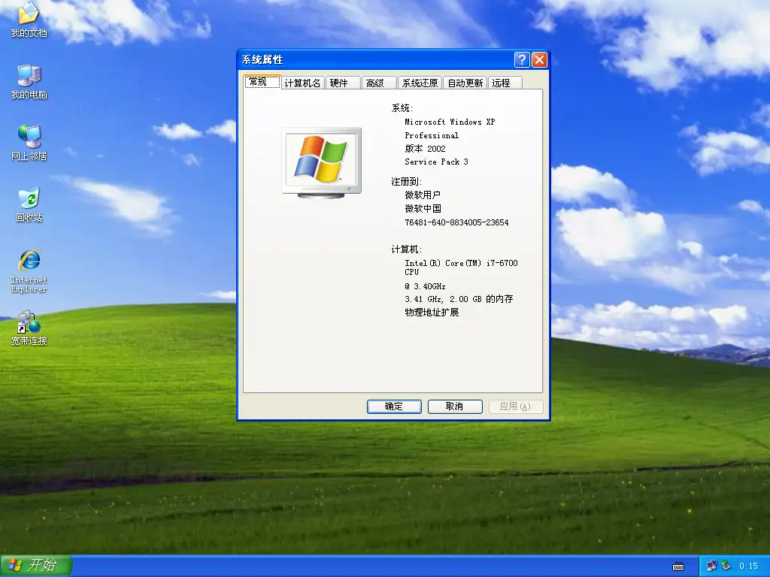The width and height of the screenshot is (770, 577).
Task: Click the 确定 button
Action: [394, 406]
